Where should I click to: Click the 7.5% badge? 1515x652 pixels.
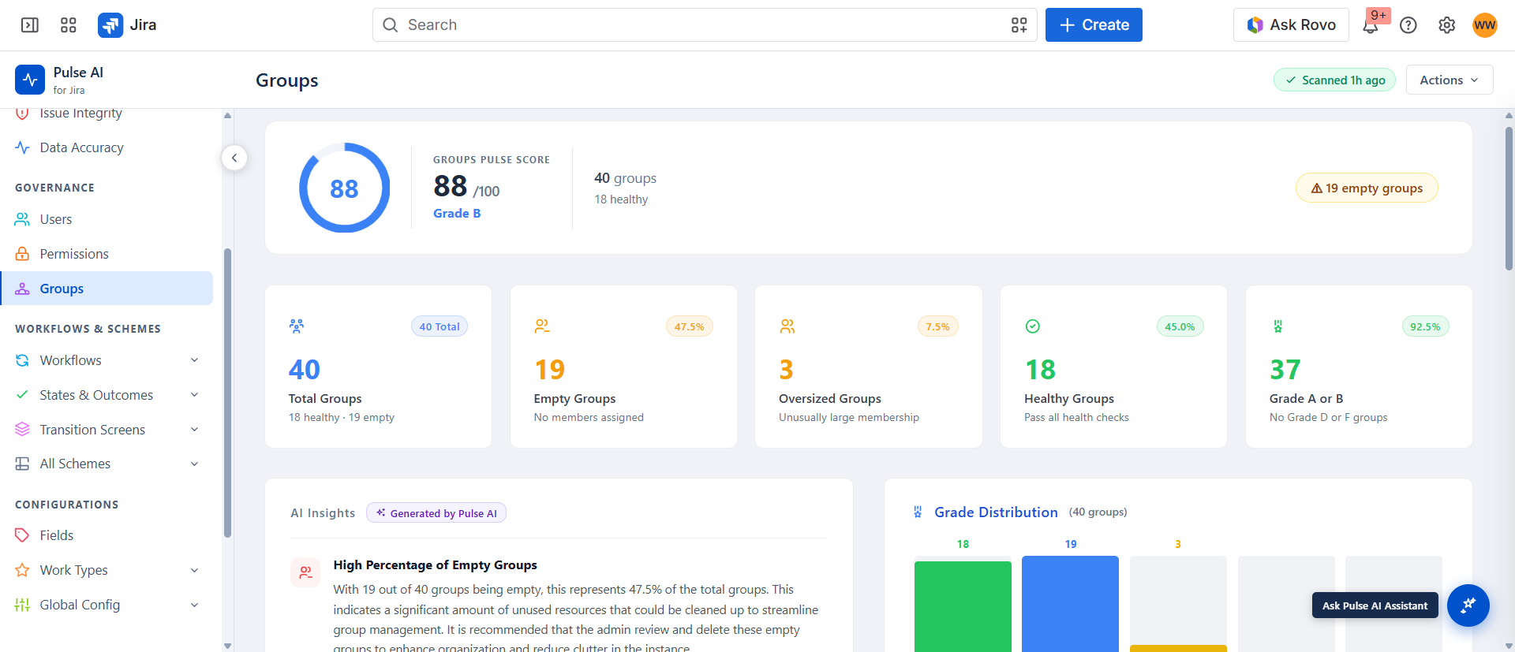(x=937, y=326)
